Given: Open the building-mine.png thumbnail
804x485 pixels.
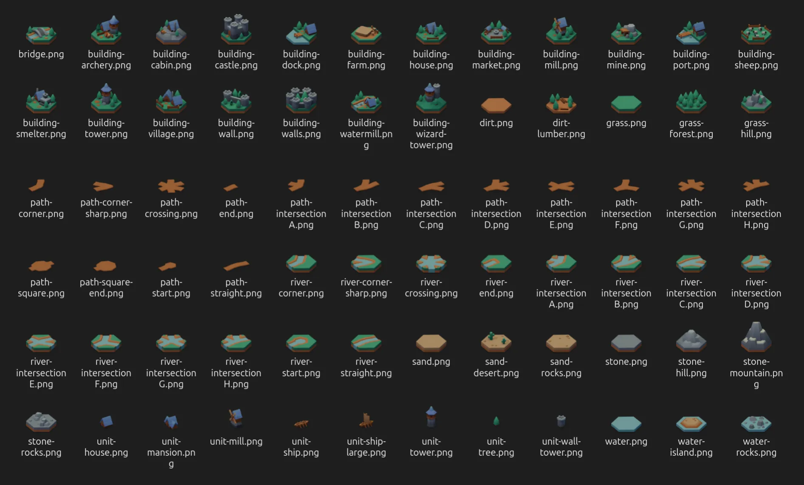Looking at the screenshot, I should (x=626, y=33).
